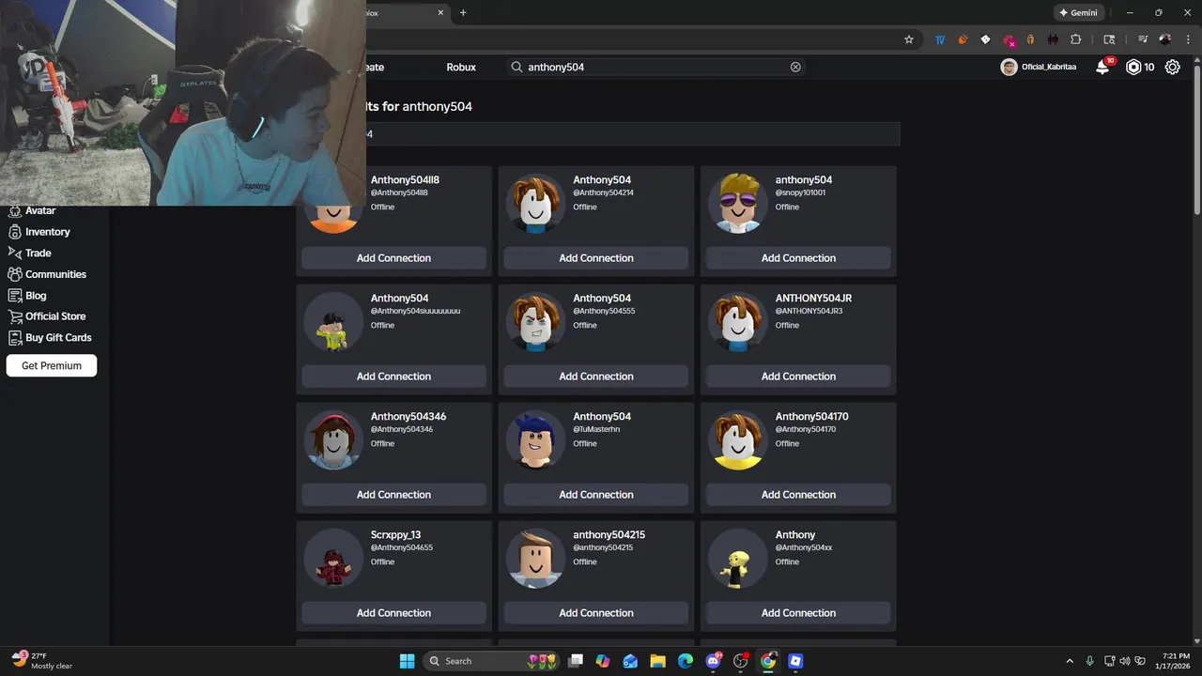1202x676 pixels.
Task: Open the avatar of Anthony504346
Action: [333, 439]
